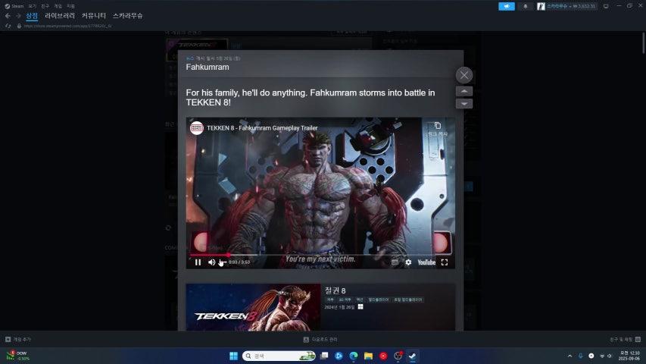Open red YouTube Music taskbar icon
The image size is (646, 364).
click(383, 356)
